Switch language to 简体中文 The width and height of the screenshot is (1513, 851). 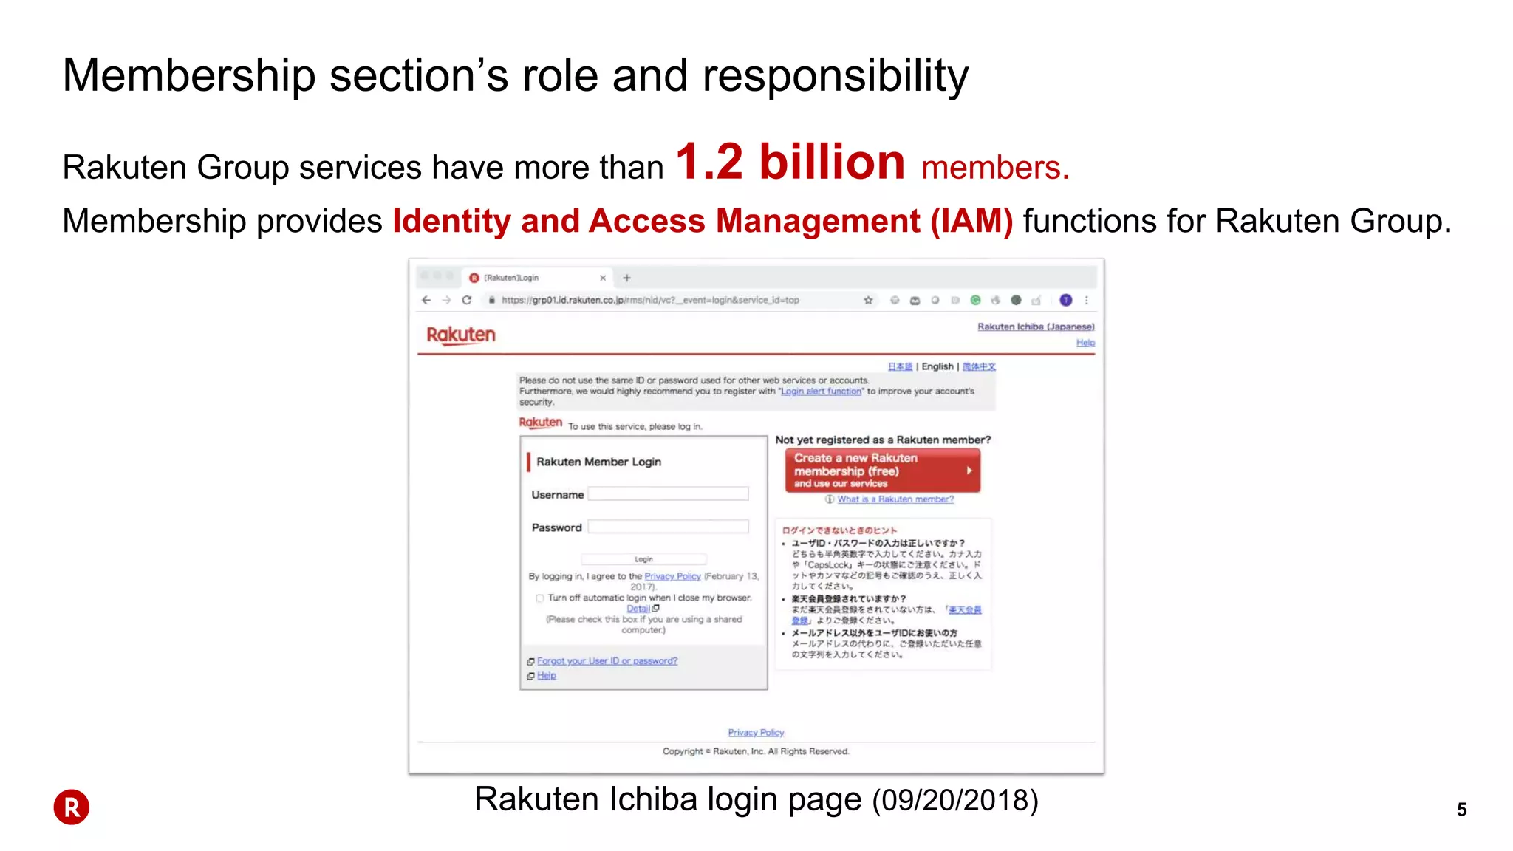pyautogui.click(x=979, y=366)
